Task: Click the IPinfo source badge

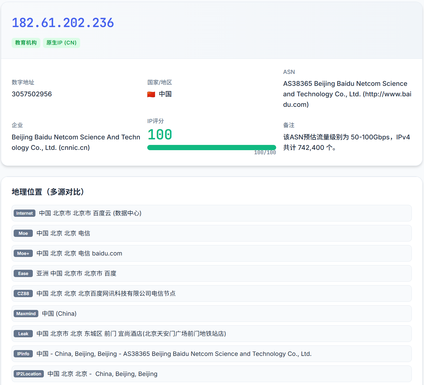Action: click(23, 354)
